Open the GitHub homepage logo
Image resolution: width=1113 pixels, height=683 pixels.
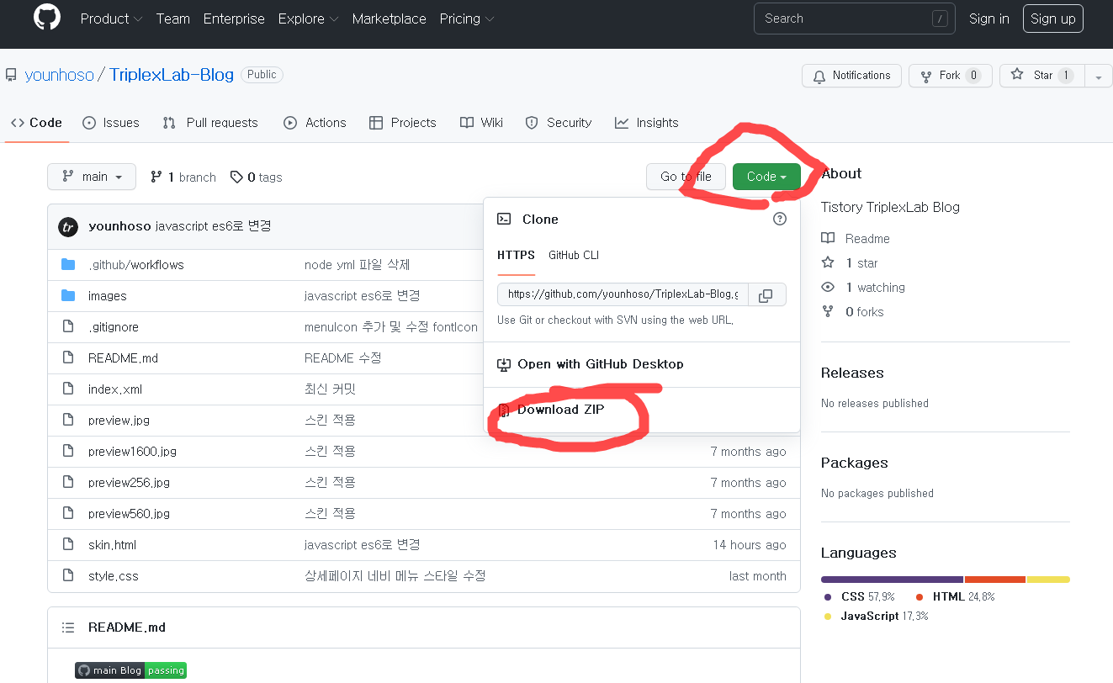click(47, 19)
